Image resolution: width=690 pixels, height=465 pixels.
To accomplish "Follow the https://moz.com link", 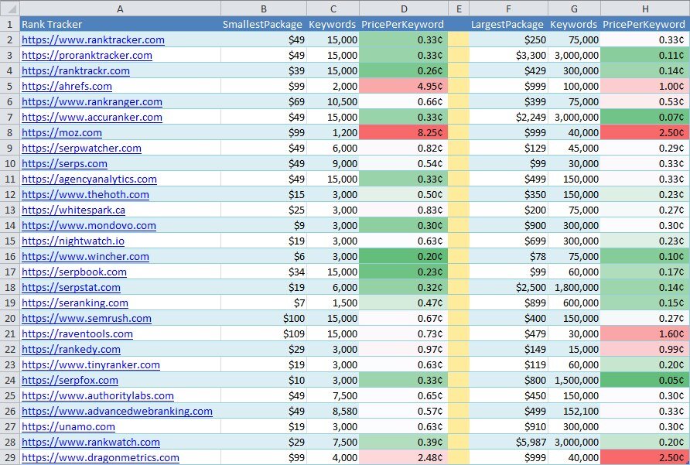I will click(62, 132).
